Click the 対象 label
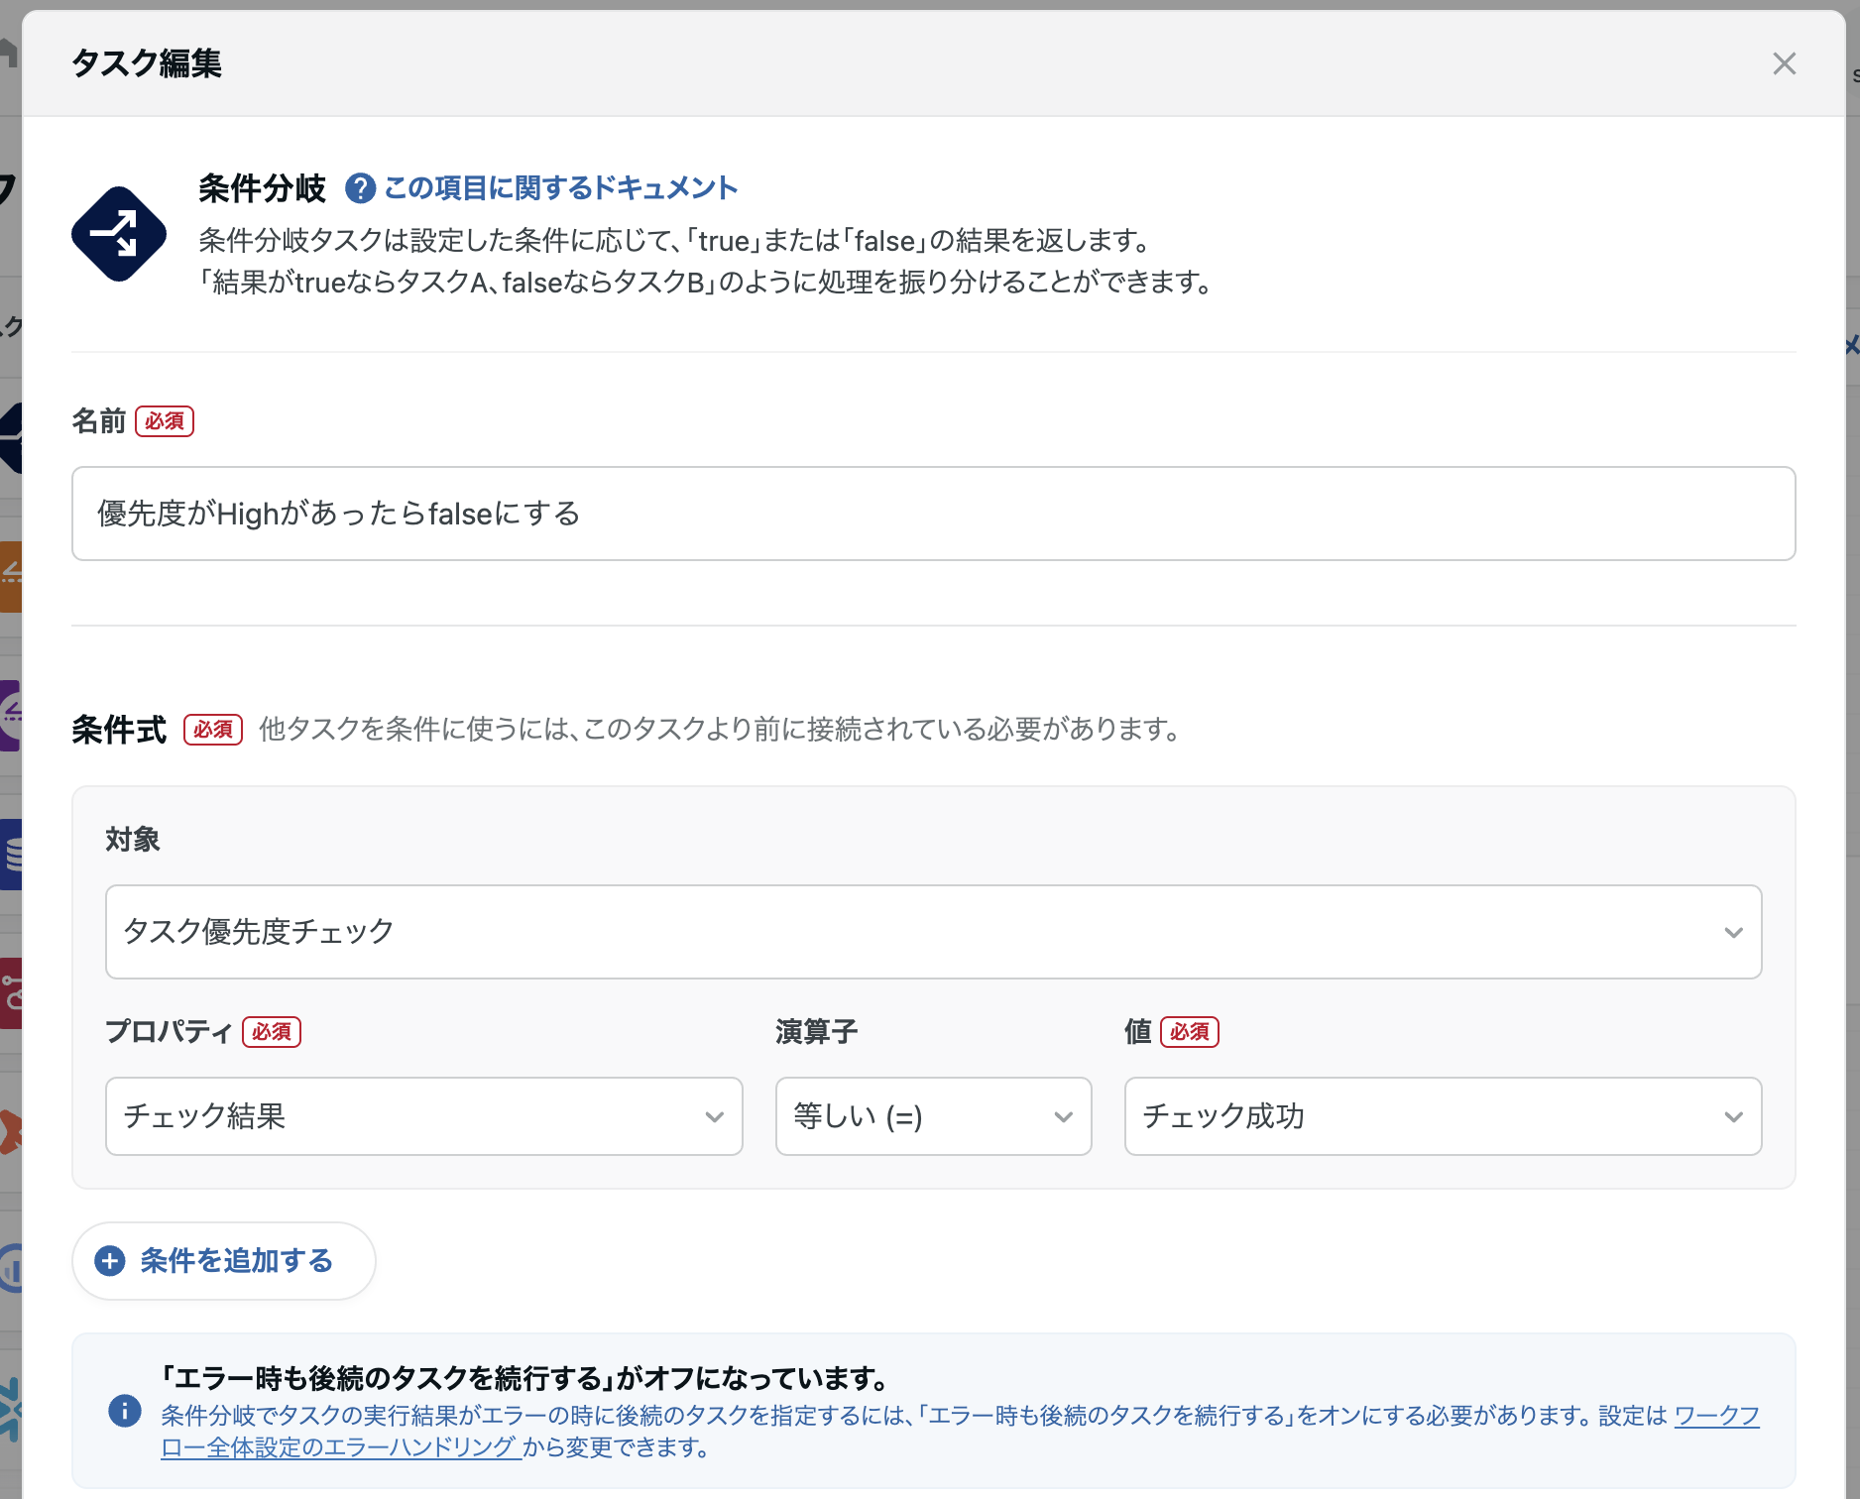 133,840
